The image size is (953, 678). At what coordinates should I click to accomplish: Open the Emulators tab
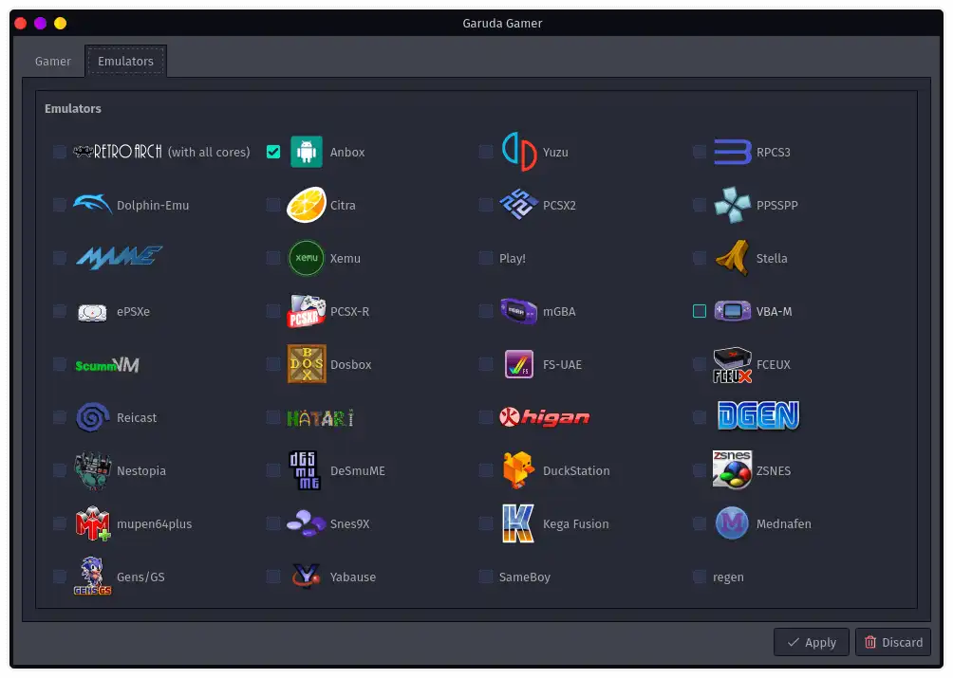point(125,61)
